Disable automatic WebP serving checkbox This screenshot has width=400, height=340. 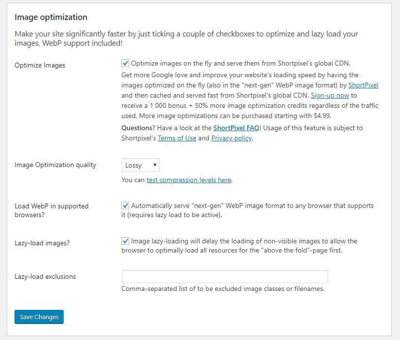click(125, 205)
